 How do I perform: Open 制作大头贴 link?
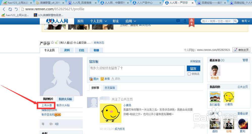[63, 105]
